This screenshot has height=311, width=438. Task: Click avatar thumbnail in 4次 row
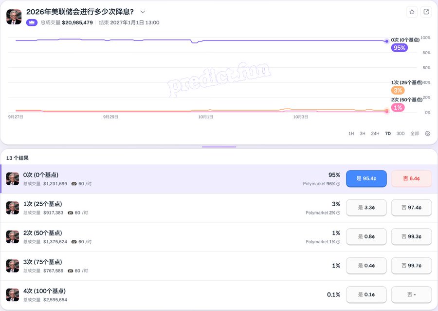(x=13, y=295)
